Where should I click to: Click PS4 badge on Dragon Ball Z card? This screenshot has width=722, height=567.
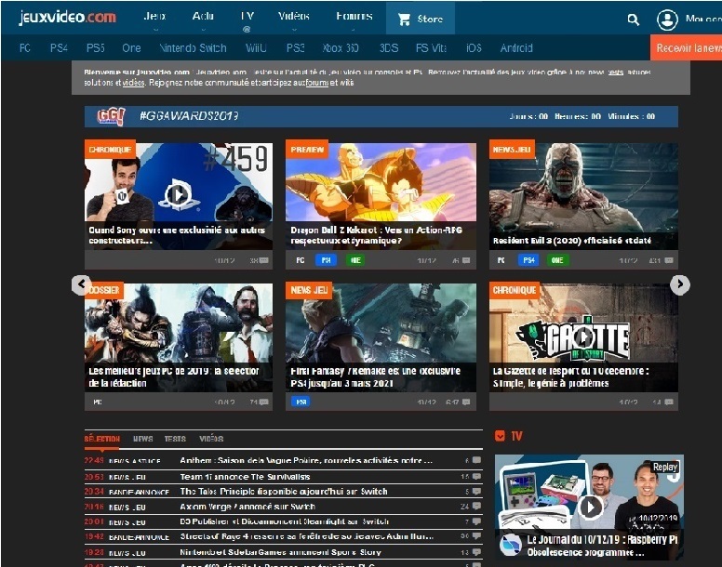point(326,260)
